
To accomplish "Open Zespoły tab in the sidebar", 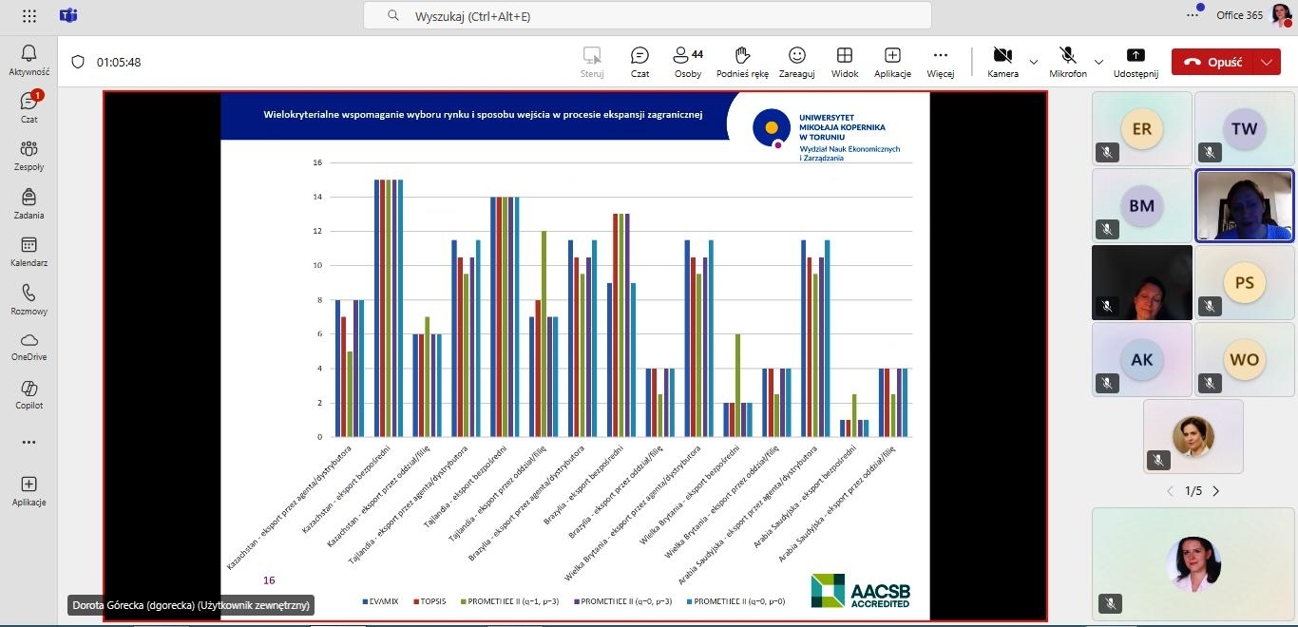I will tap(29, 155).
